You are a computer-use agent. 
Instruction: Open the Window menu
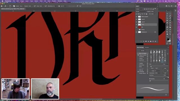(x=60, y=1)
